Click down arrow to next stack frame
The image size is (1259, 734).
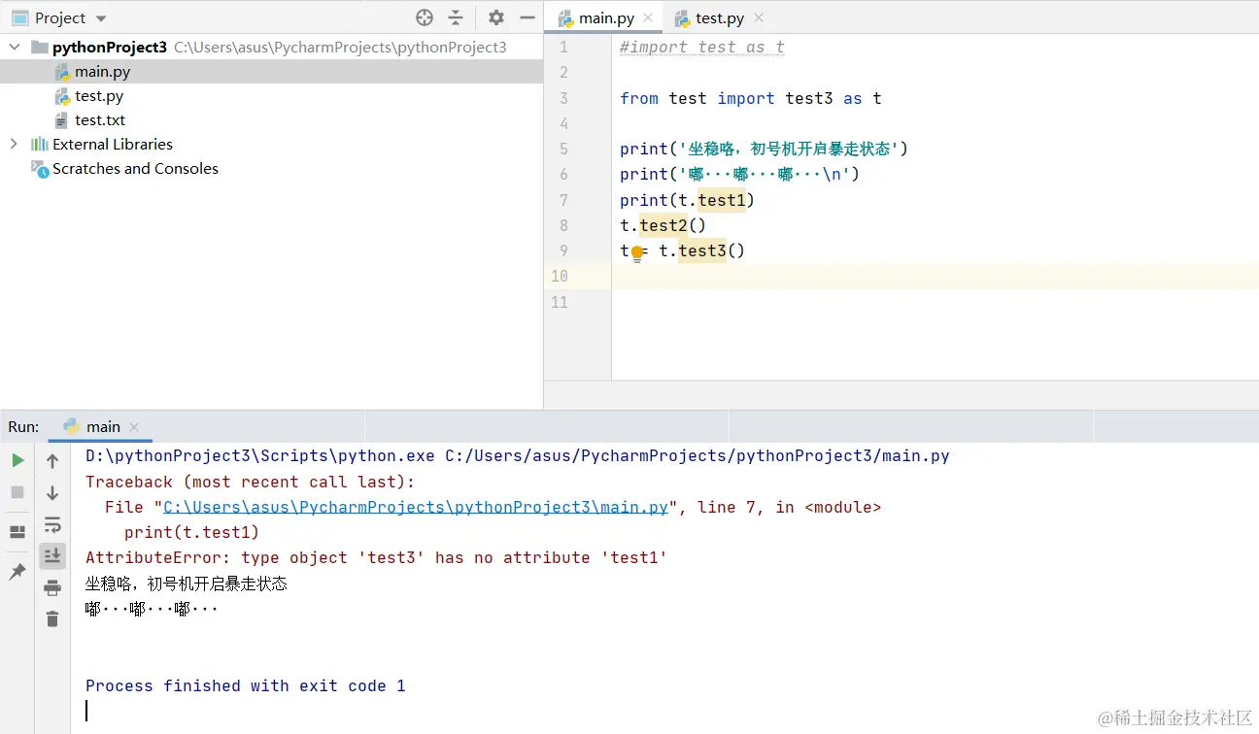click(52, 493)
